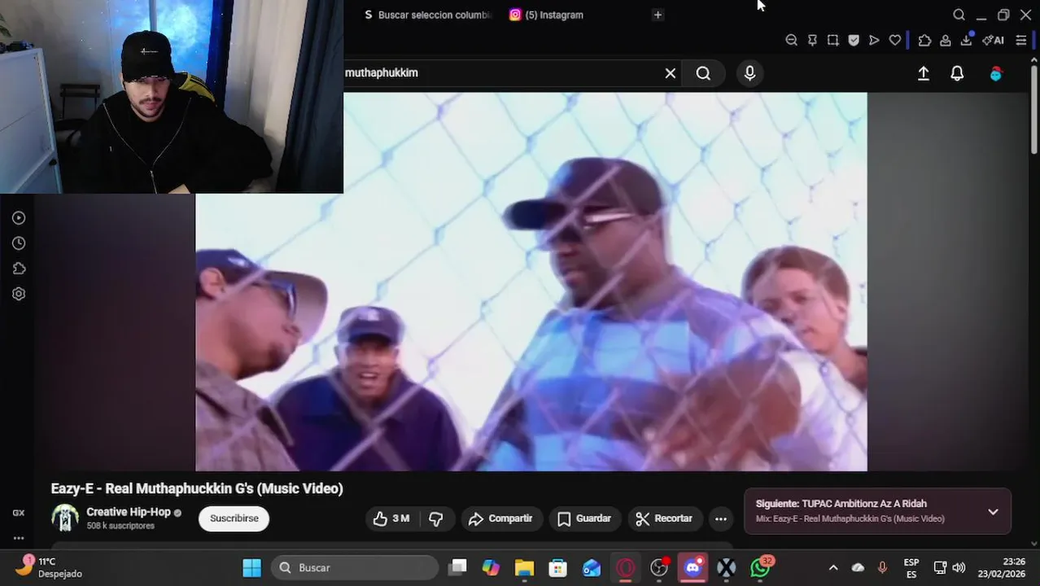The image size is (1040, 586).
Task: Click the Creative Hip-Hop channel avatar
Action: pyautogui.click(x=65, y=518)
